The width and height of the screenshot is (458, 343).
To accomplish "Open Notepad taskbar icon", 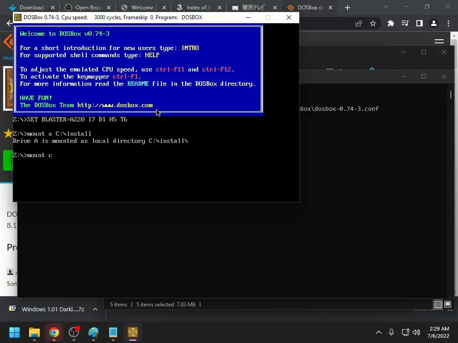I will pyautogui.click(x=113, y=332).
